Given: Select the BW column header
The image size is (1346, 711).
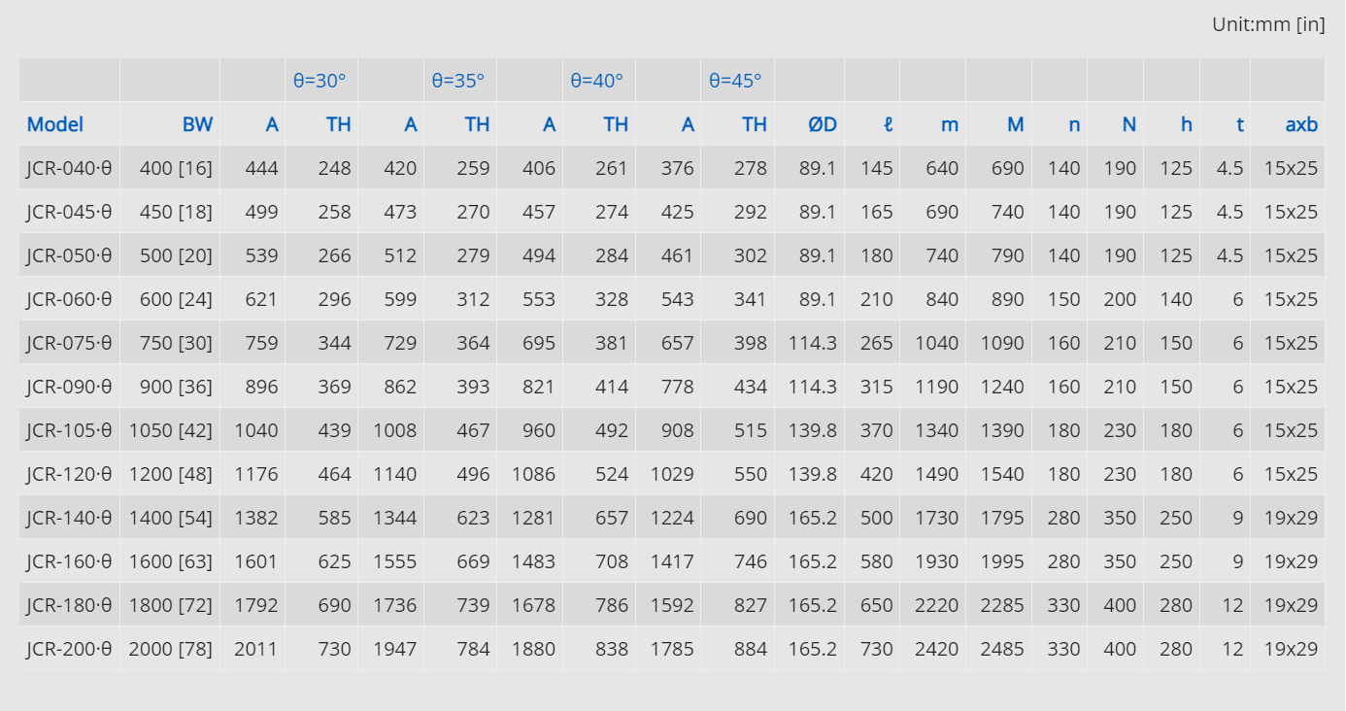Looking at the screenshot, I should [197, 124].
